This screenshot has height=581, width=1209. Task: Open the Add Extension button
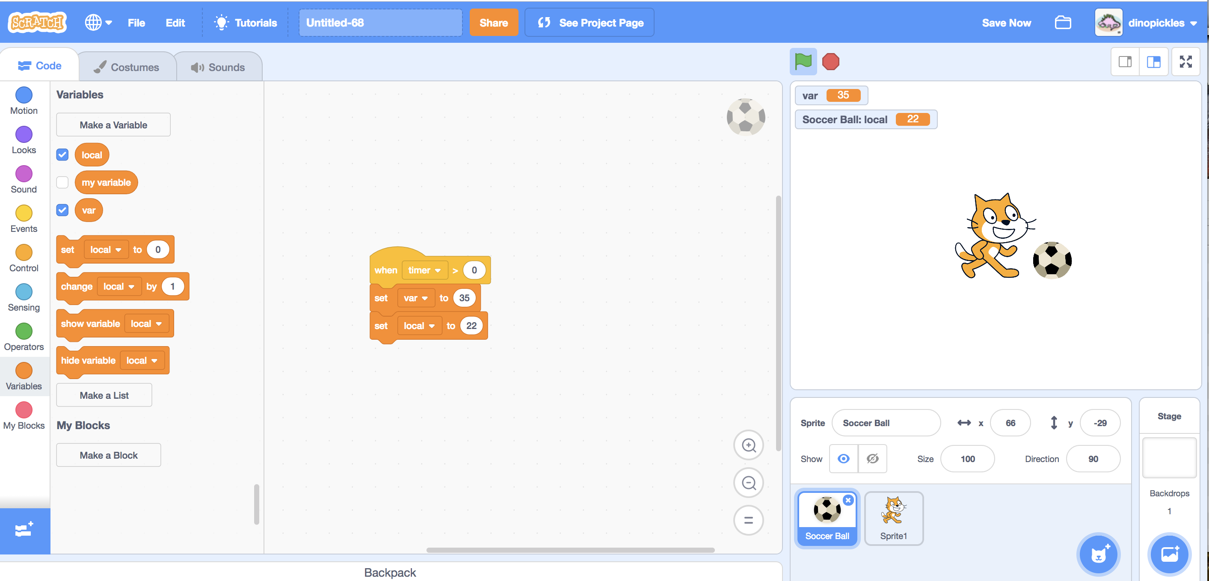coord(24,530)
